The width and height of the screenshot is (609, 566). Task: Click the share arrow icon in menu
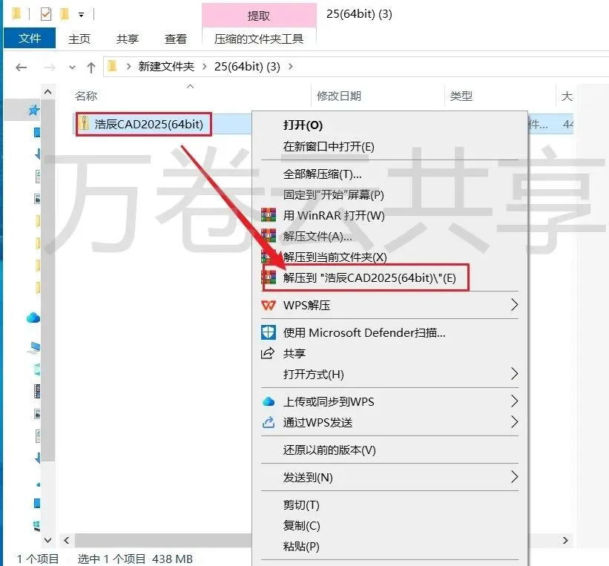(268, 354)
